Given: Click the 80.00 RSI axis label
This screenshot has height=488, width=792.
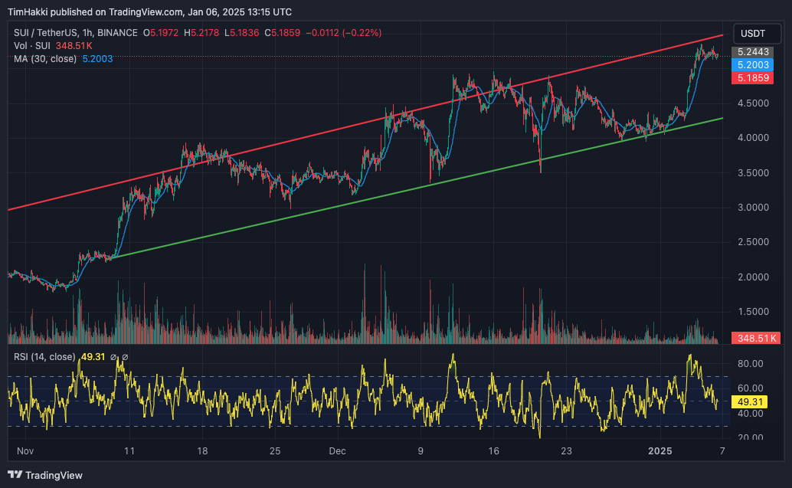Looking at the screenshot, I should [750, 364].
